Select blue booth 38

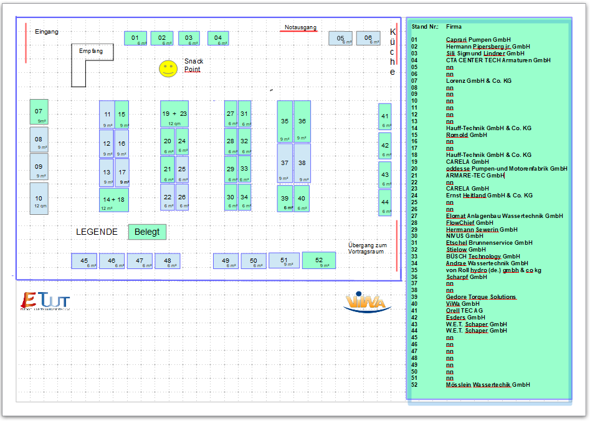302,163
